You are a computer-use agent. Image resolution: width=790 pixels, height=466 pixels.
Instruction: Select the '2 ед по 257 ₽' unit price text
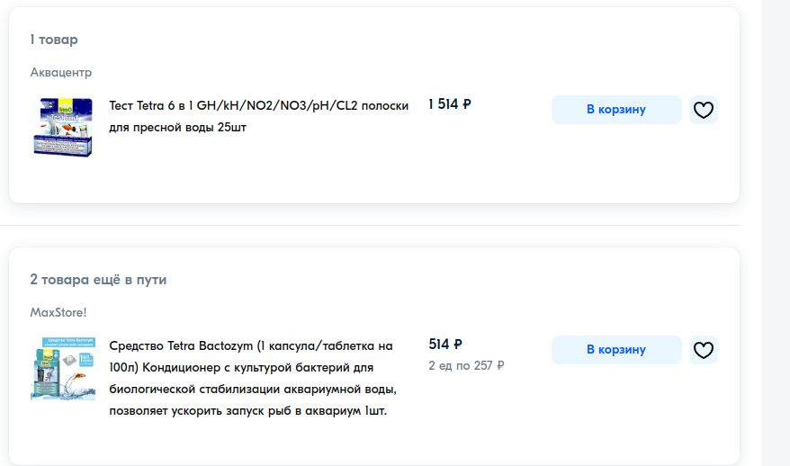(x=466, y=365)
